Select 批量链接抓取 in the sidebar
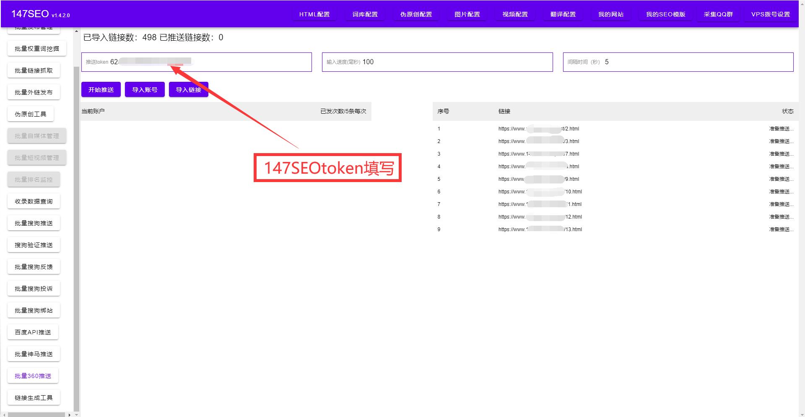805x417 pixels. pos(34,70)
